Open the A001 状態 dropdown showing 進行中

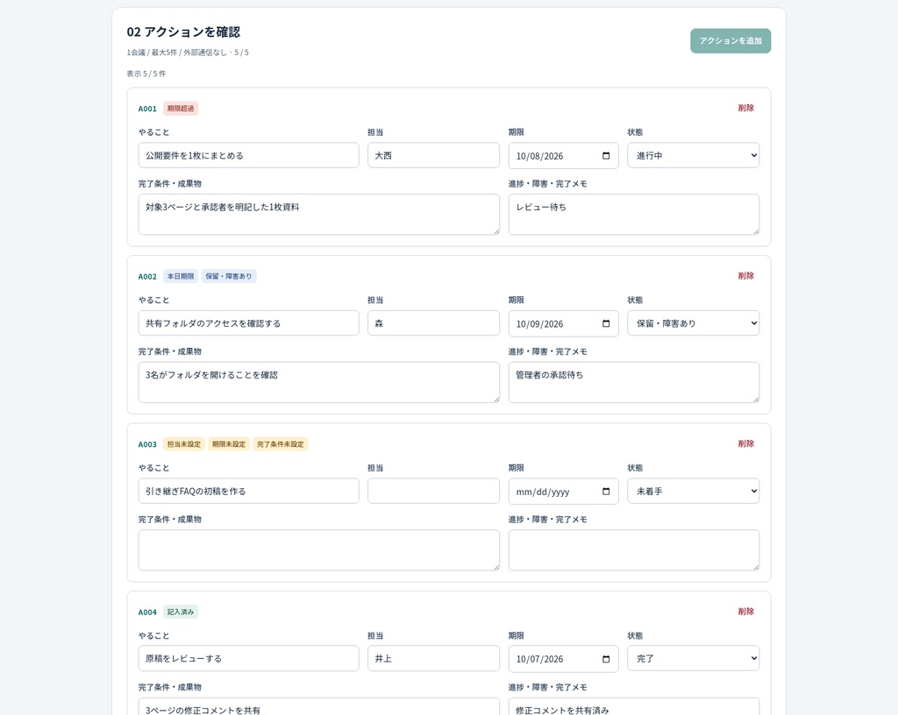693,156
